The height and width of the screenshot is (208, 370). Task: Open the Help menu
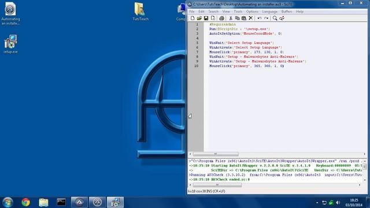299,12
